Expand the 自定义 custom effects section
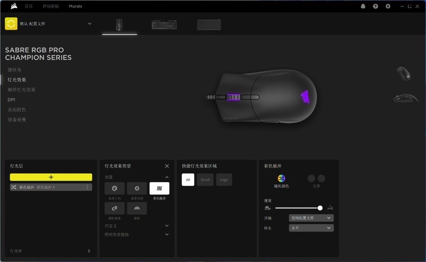 tap(167, 226)
